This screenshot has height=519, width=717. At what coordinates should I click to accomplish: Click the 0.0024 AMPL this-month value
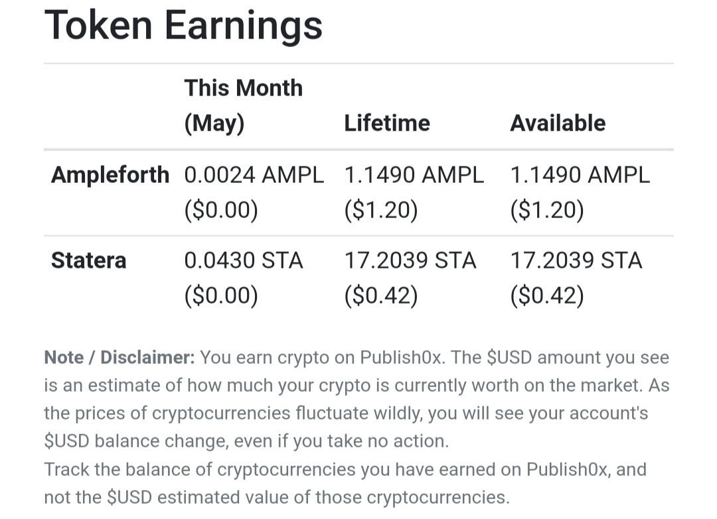pyautogui.click(x=254, y=175)
